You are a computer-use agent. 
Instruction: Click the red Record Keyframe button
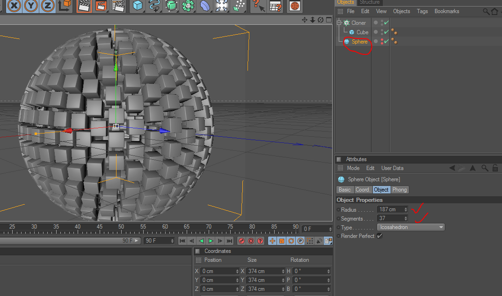(241, 241)
